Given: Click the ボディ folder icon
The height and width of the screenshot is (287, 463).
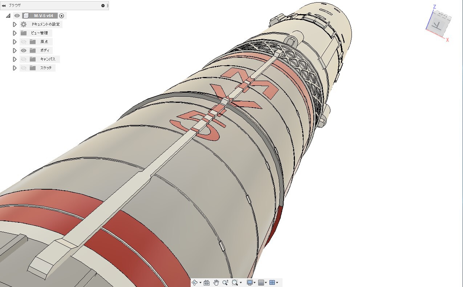Looking at the screenshot, I should (33, 50).
